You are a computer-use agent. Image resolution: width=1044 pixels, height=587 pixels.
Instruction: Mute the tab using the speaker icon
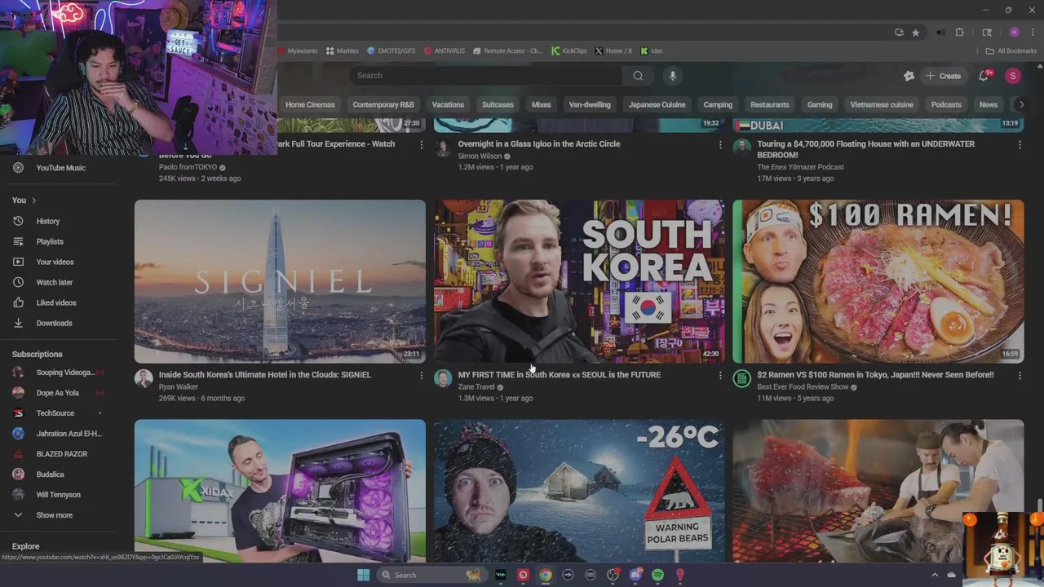pos(940,33)
